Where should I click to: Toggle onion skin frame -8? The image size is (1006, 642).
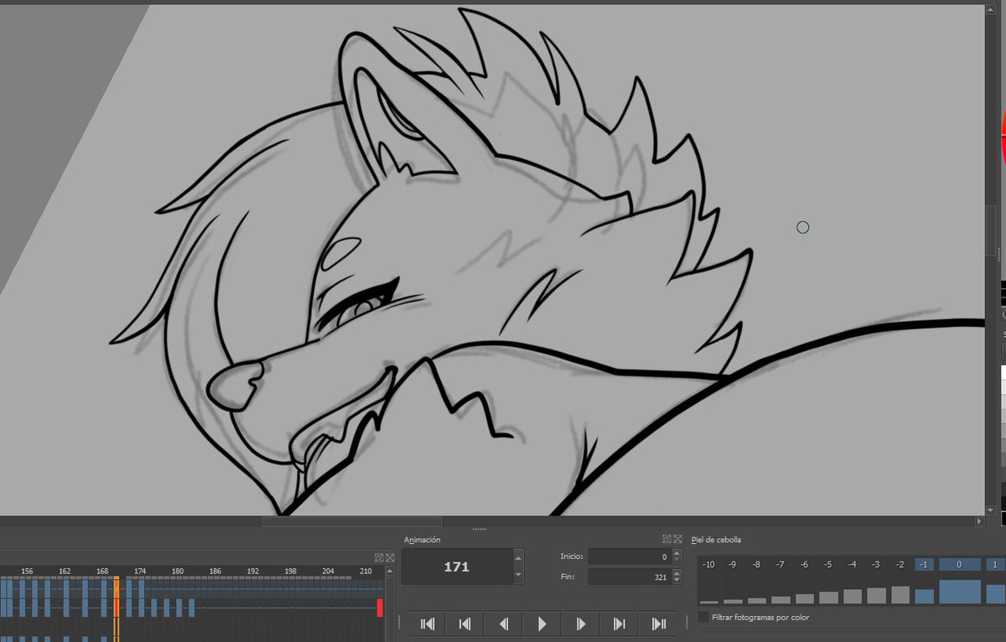pyautogui.click(x=757, y=565)
